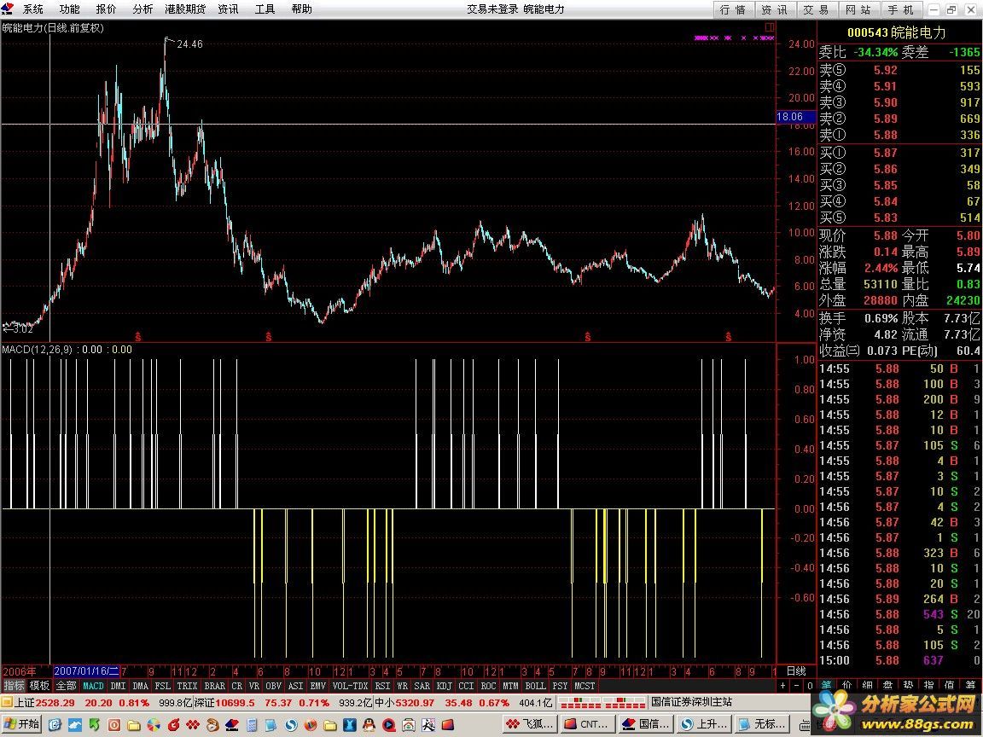Click the red diamond-cluster quick launch icon
This screenshot has width=983, height=737.
pos(193,725)
